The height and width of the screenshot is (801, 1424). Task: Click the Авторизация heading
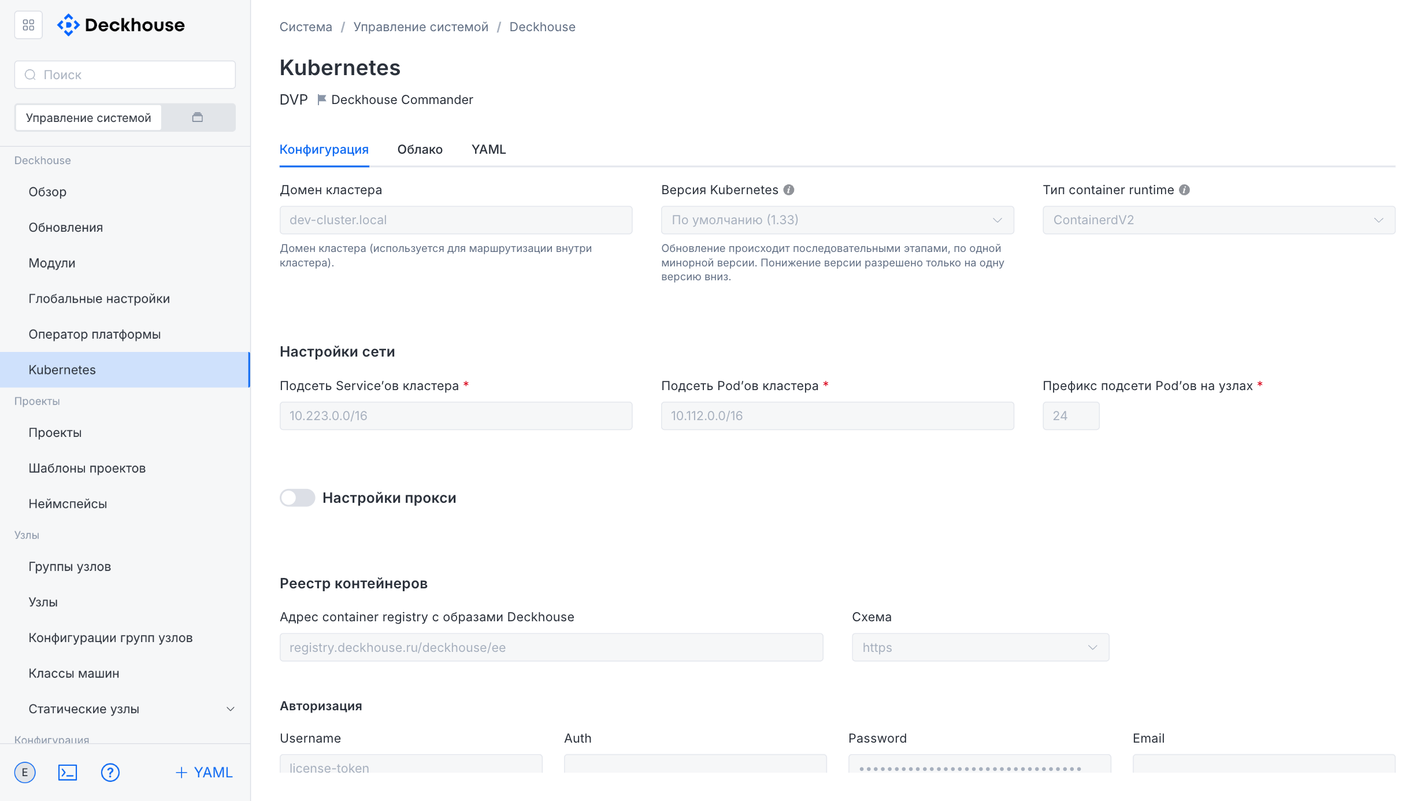(x=321, y=706)
